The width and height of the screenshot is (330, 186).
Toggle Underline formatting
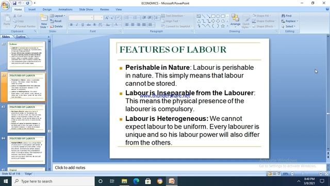[82, 25]
